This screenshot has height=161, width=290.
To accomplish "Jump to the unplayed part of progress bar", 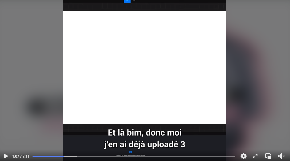I will 156,156.
